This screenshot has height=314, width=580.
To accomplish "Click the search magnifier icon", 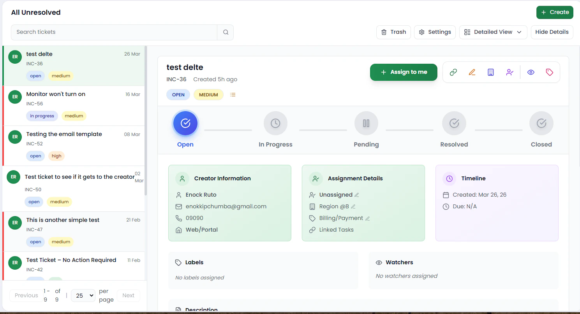I will pos(226,32).
